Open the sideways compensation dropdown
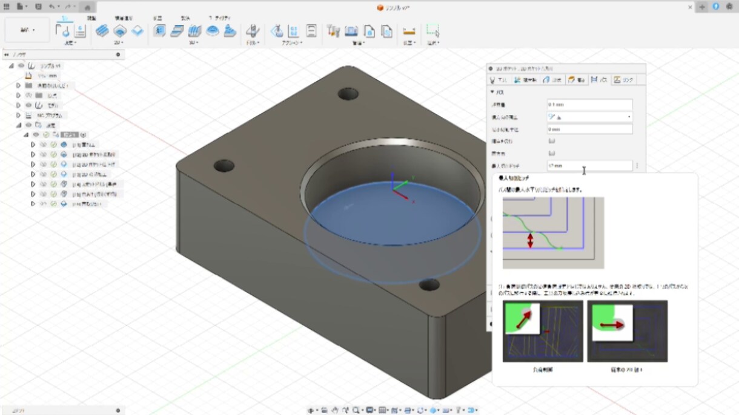Viewport: 739px width, 415px height. click(x=589, y=117)
